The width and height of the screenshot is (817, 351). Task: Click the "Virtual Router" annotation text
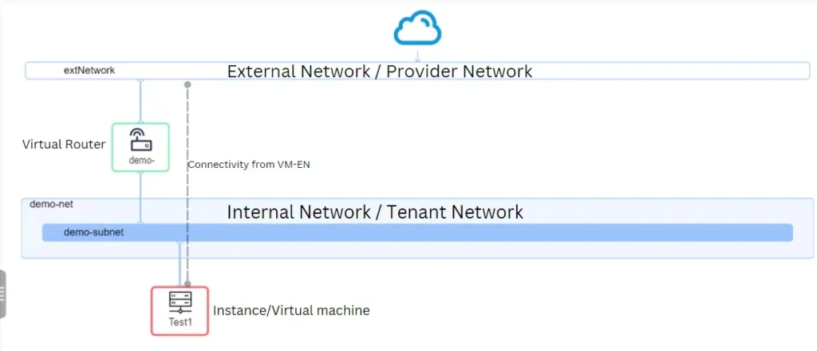(x=64, y=144)
